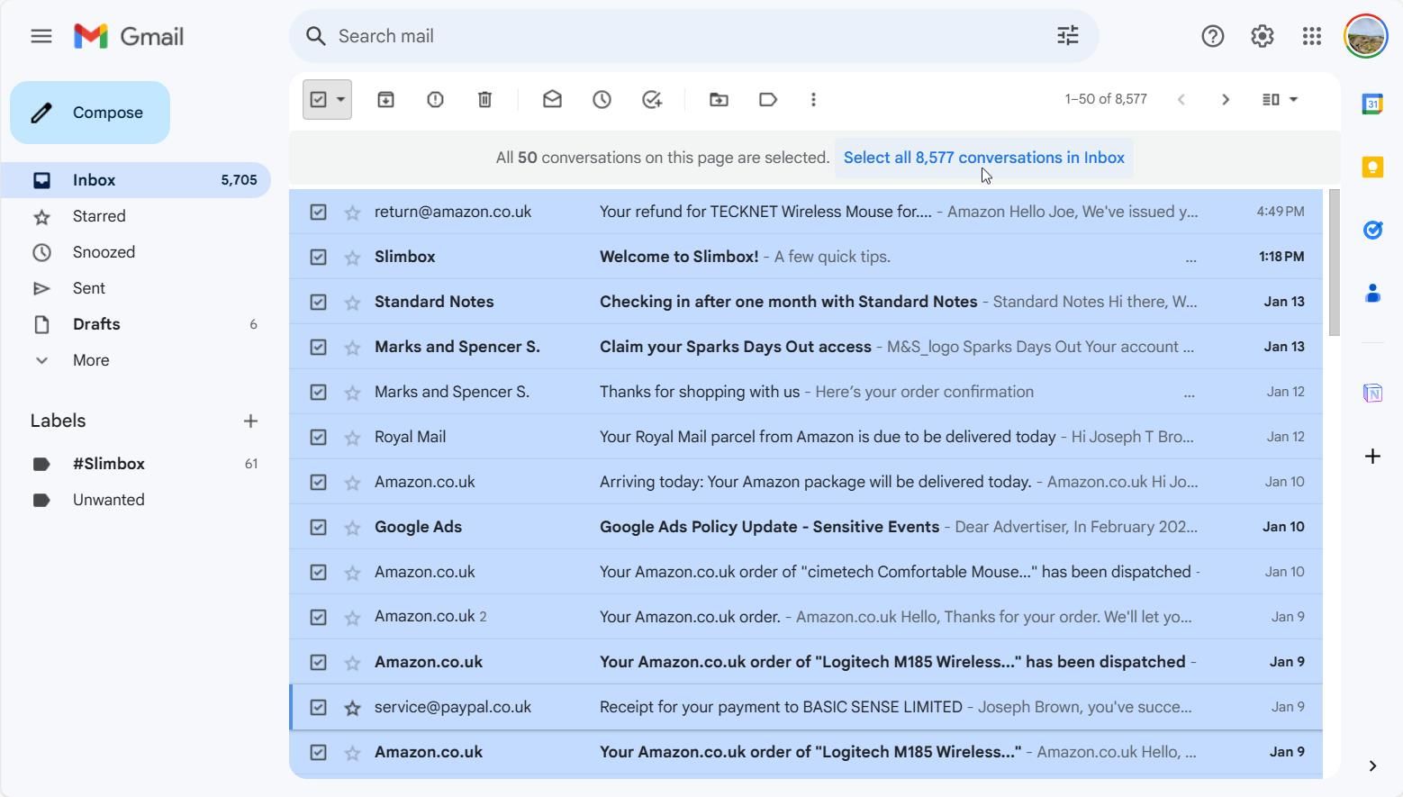Mark selected emails as unread
The height and width of the screenshot is (797, 1403).
pyautogui.click(x=552, y=99)
